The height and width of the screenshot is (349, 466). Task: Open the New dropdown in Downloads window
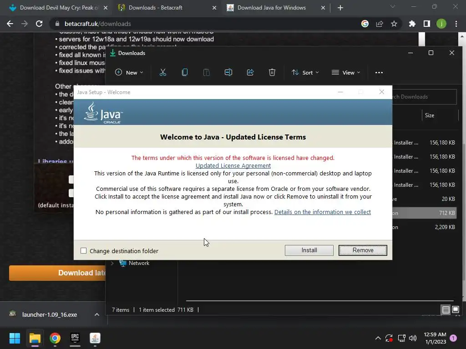tap(129, 72)
